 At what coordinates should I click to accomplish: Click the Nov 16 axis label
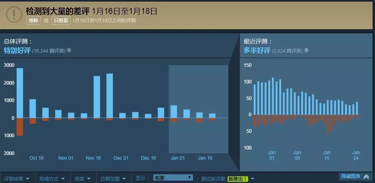93,158
